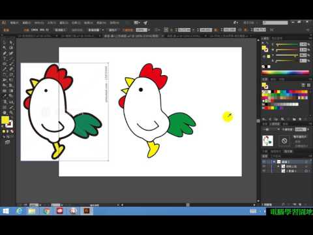The image size is (313, 235).
Task: Open Internet Explorer from taskbar
Action: 19,211
